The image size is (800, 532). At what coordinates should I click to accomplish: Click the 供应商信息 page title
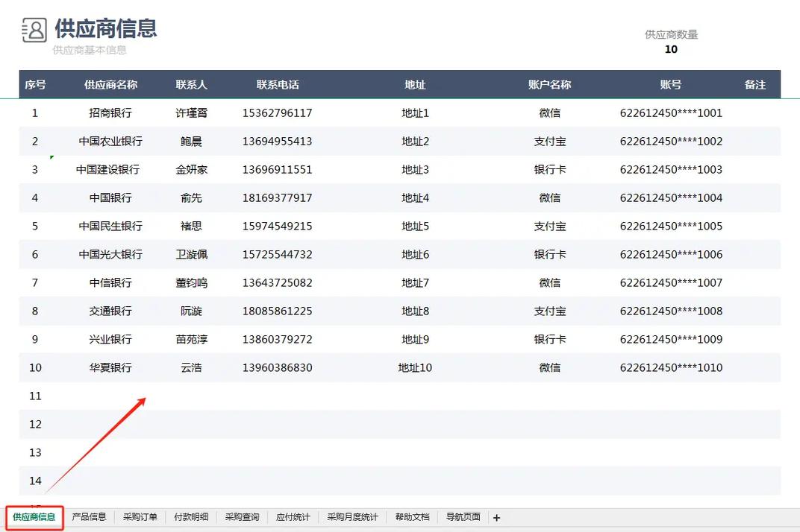106,28
